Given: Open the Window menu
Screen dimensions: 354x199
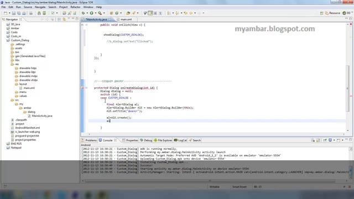Looking at the screenshot, I should click(x=88, y=7).
